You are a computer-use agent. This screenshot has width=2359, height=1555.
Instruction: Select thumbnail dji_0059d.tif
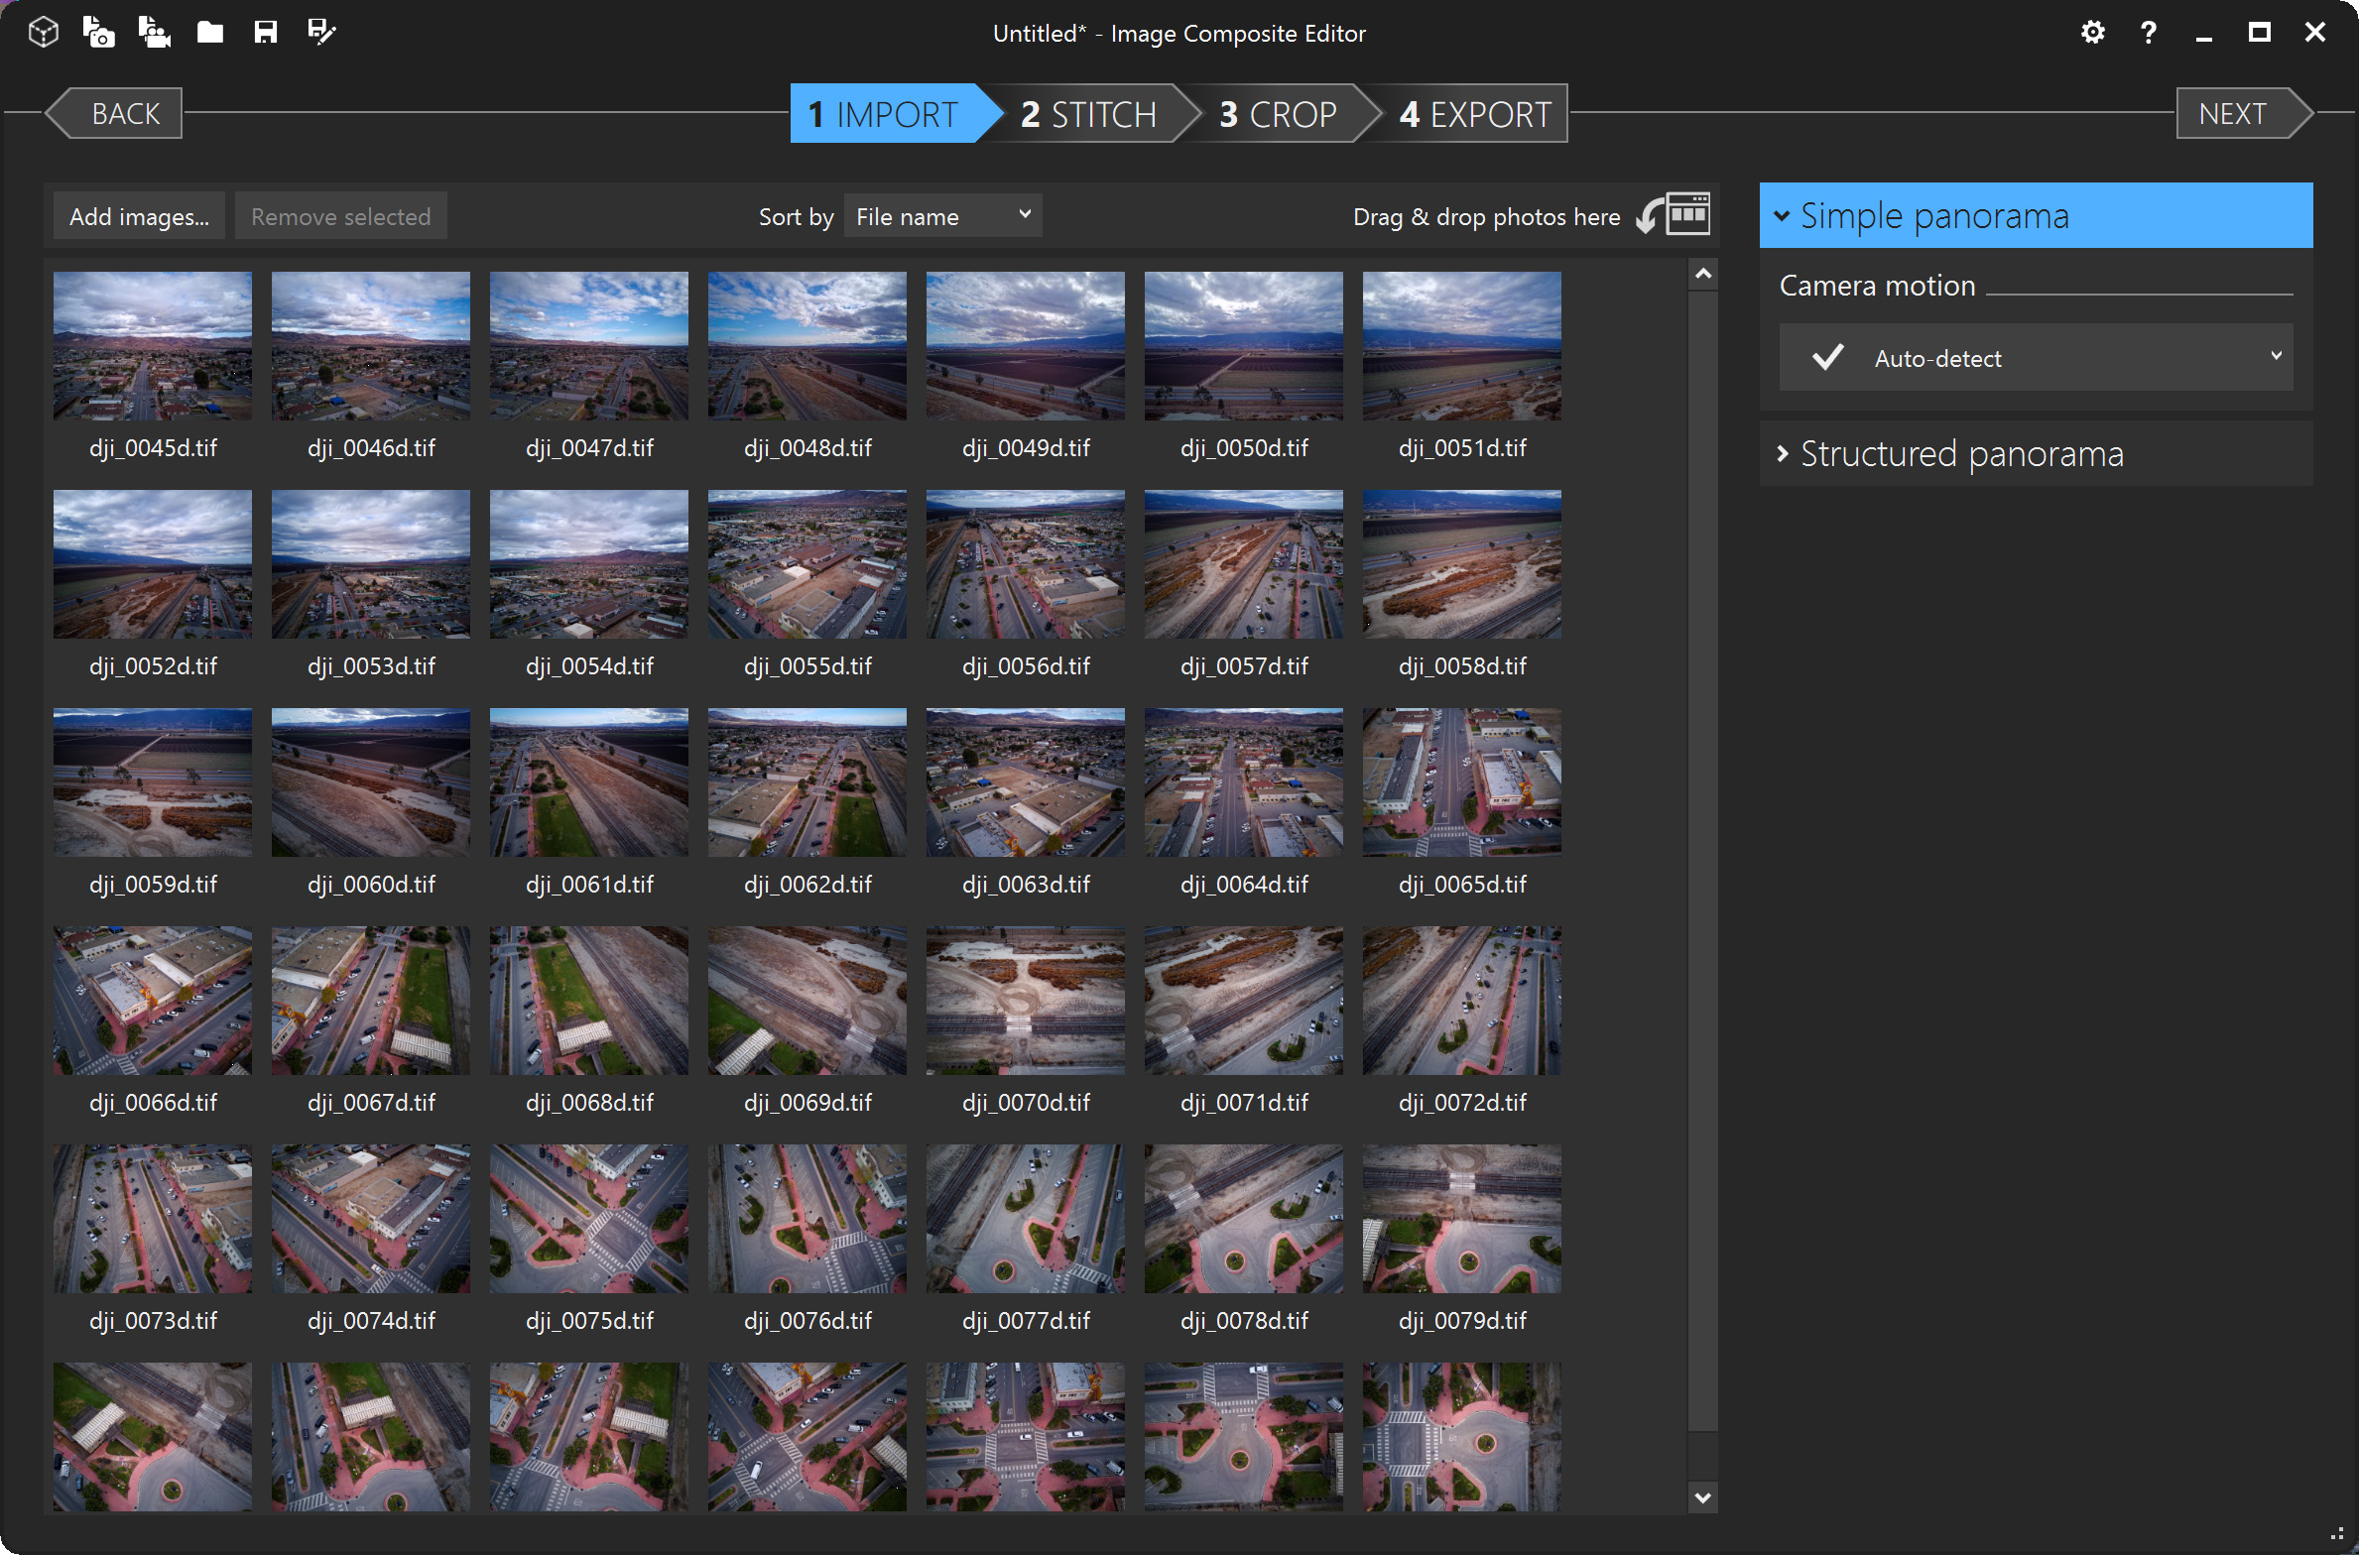tap(153, 782)
